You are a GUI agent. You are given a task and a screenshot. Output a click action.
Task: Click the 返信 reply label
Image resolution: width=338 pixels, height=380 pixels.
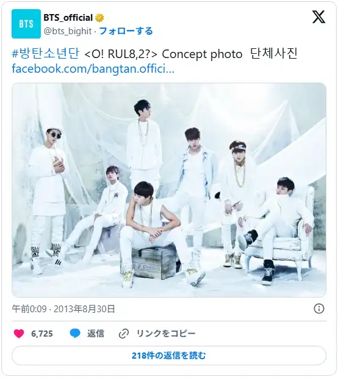[x=96, y=334]
